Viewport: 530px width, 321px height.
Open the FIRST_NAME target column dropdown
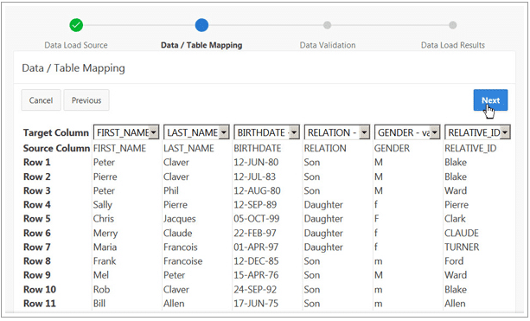pyautogui.click(x=126, y=132)
